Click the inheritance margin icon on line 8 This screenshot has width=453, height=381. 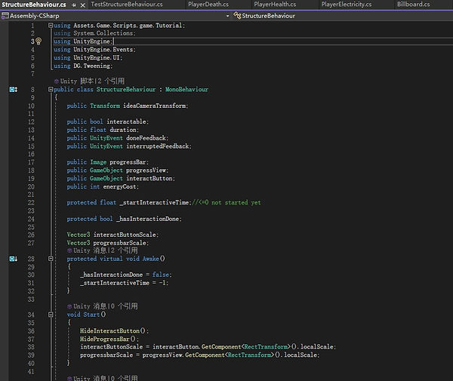click(14, 90)
